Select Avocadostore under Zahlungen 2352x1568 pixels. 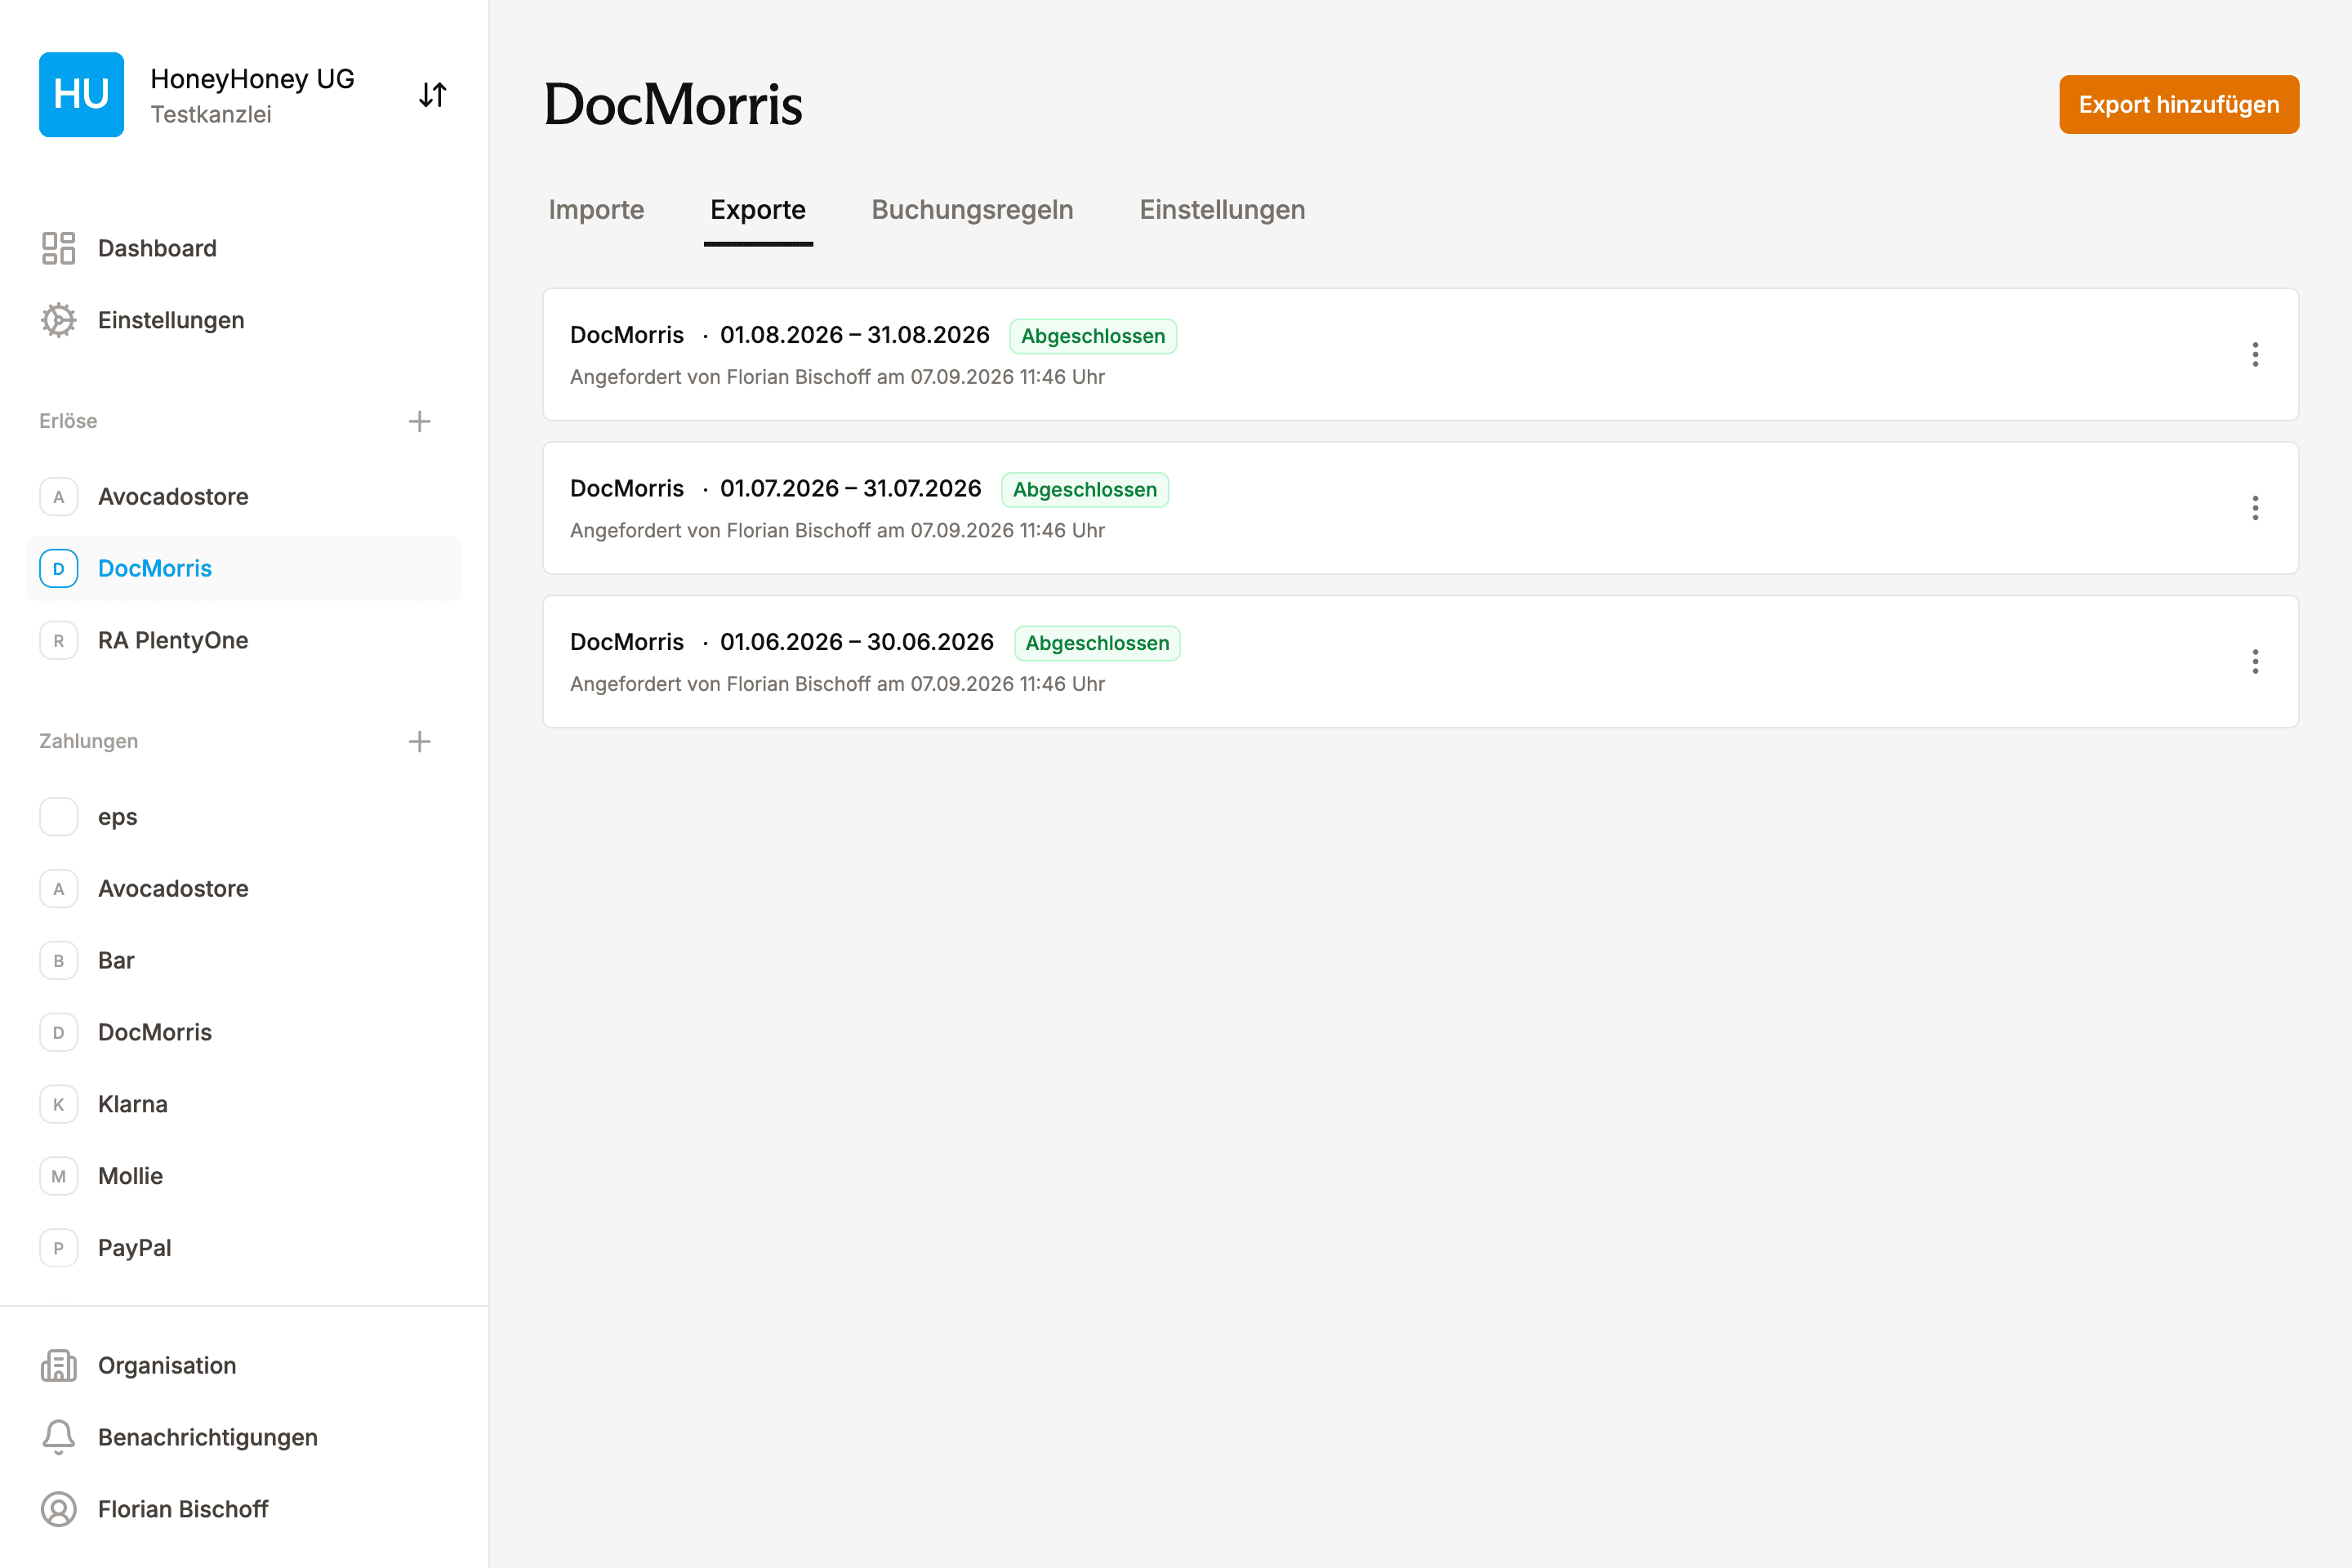tap(244, 888)
